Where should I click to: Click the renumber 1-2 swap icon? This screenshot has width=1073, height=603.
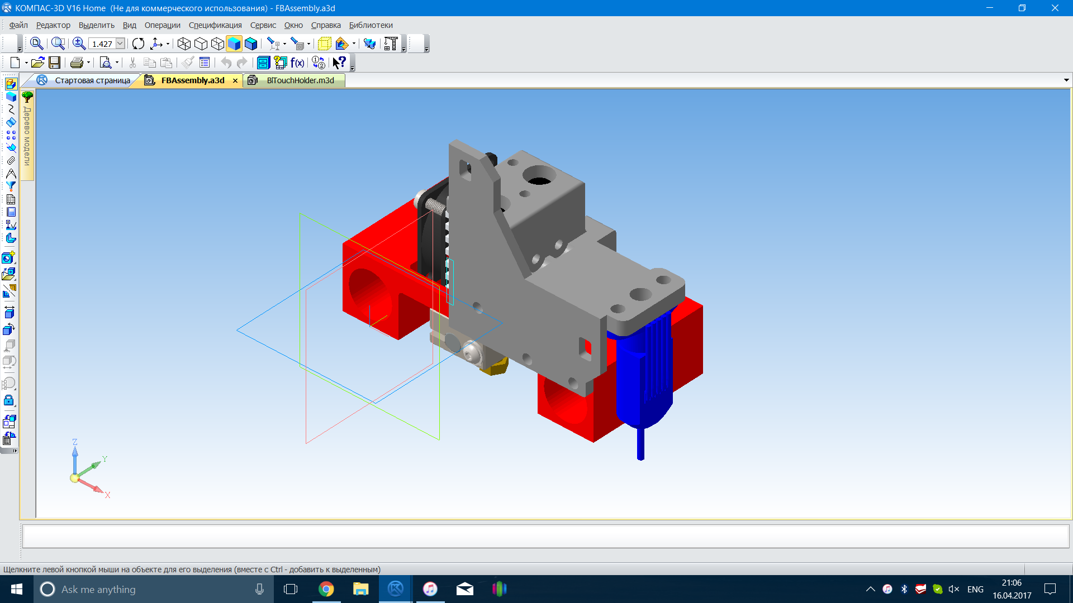click(x=319, y=63)
